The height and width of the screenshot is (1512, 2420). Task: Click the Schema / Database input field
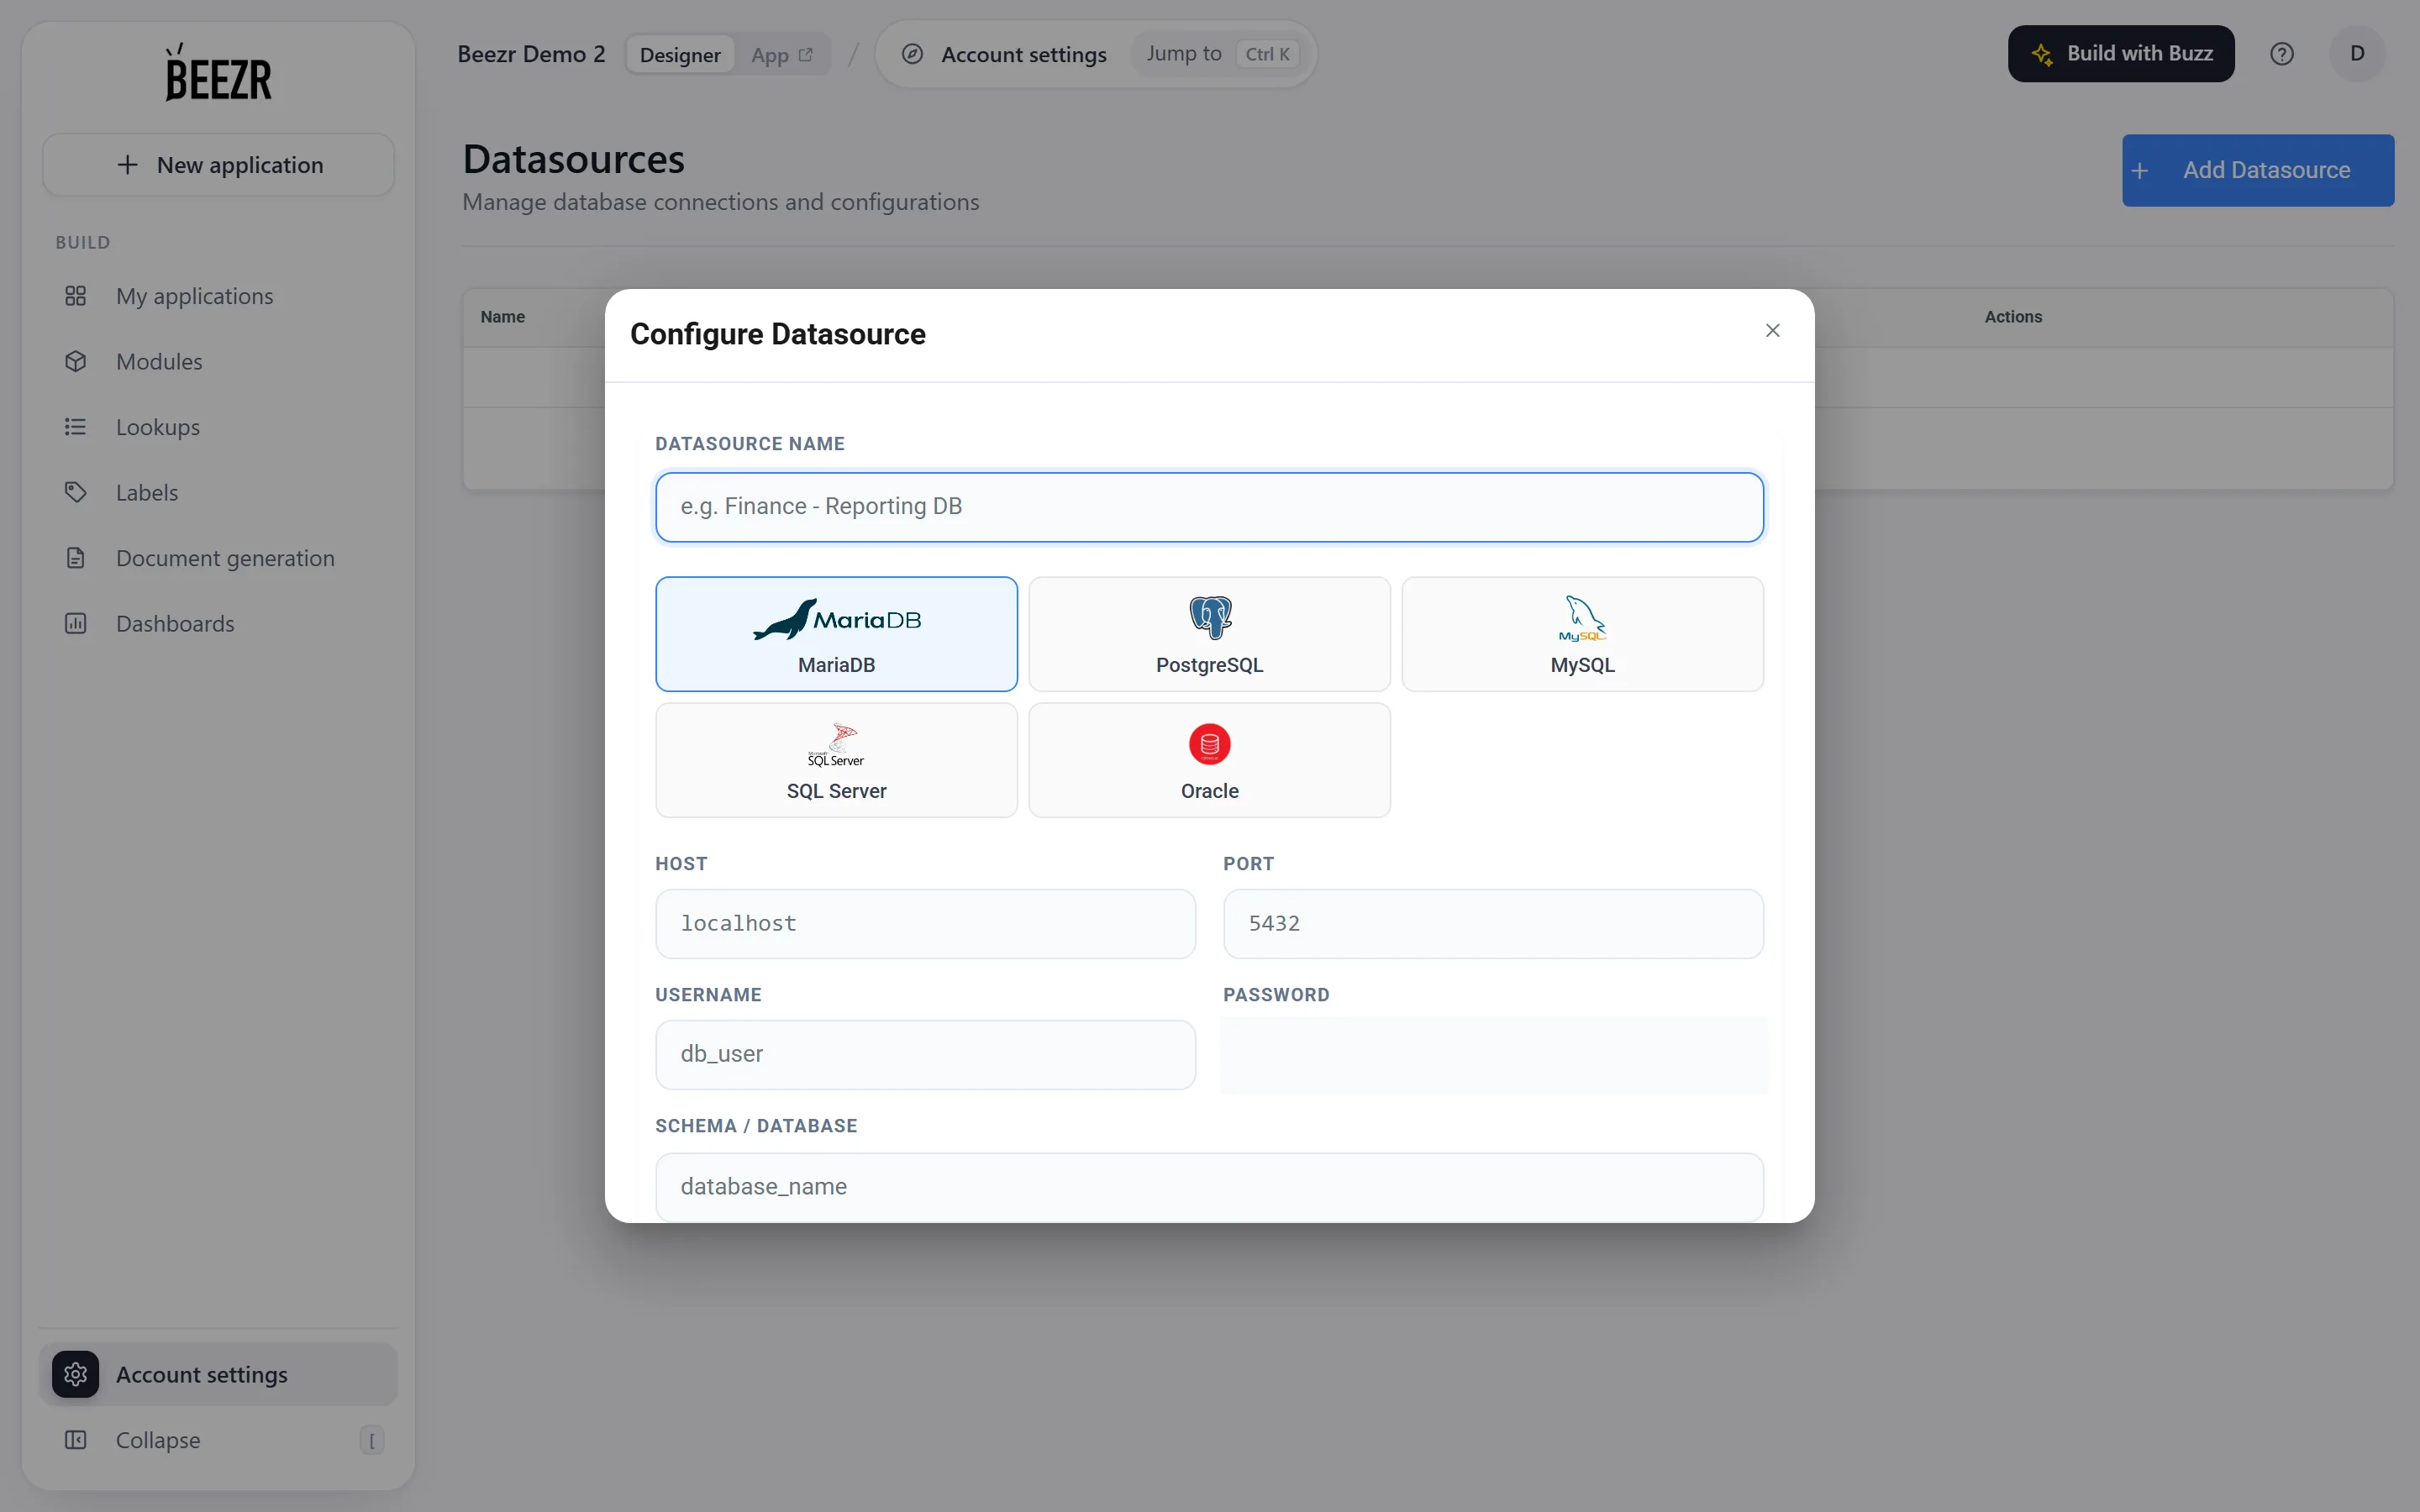point(1209,1187)
